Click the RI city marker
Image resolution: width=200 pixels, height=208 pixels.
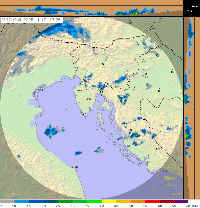coord(101,95)
